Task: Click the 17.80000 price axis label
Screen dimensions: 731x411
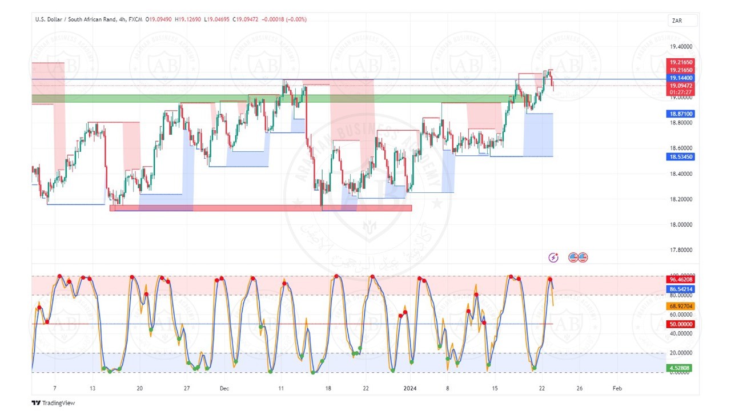Action: pyautogui.click(x=681, y=249)
